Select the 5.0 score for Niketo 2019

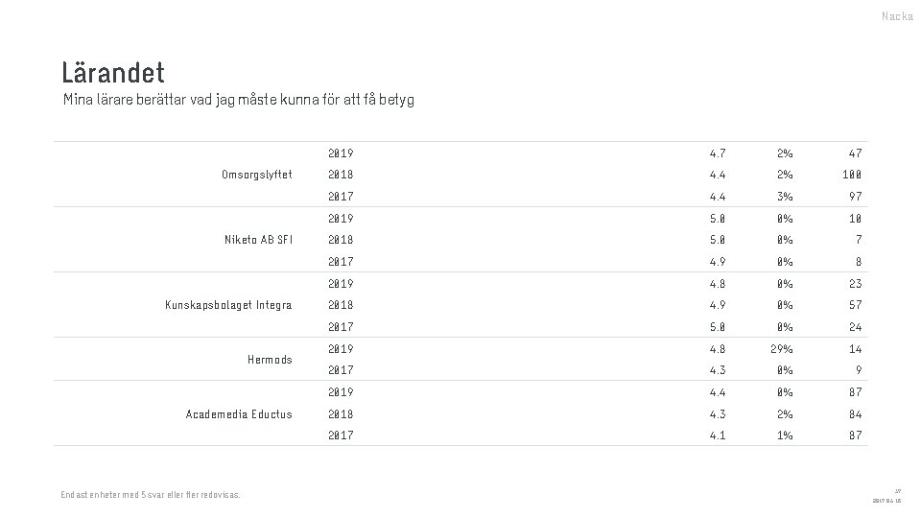718,219
